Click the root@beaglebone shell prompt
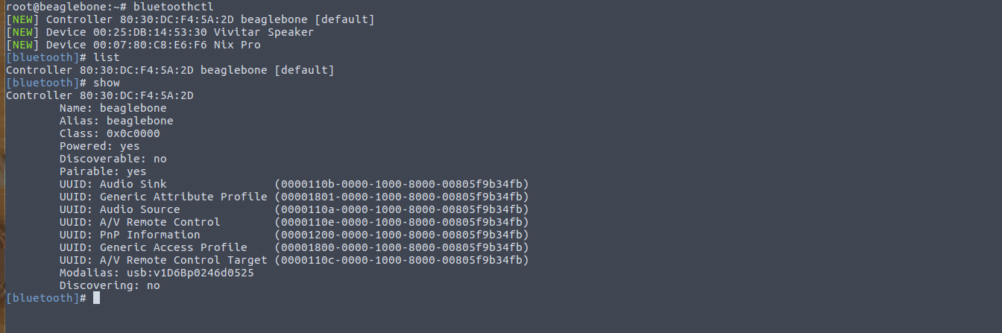The width and height of the screenshot is (1002, 333). click(66, 7)
